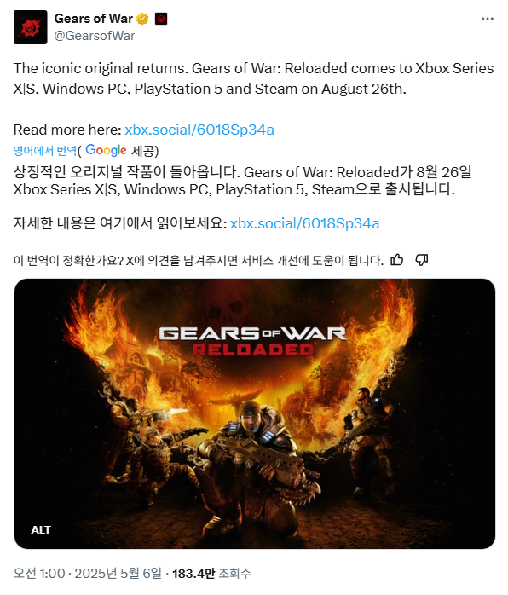Image resolution: width=508 pixels, height=595 pixels.
Task: Open the Gears of War profile avatar
Action: click(31, 27)
